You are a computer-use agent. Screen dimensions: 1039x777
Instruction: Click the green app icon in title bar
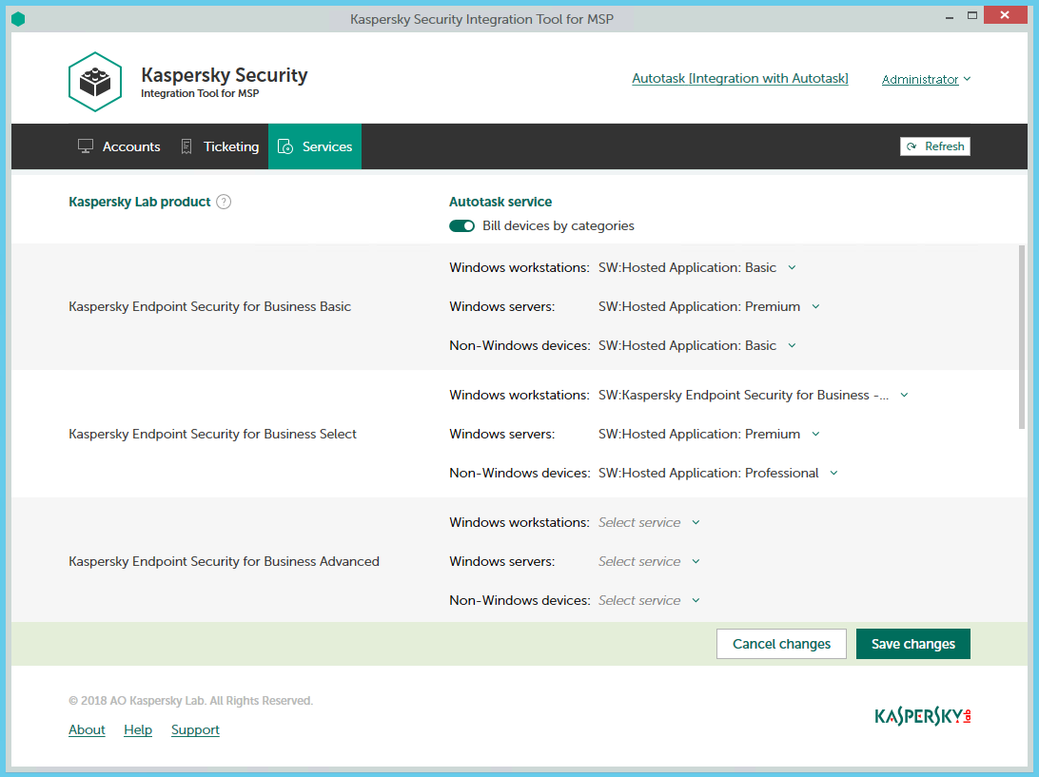coord(18,19)
